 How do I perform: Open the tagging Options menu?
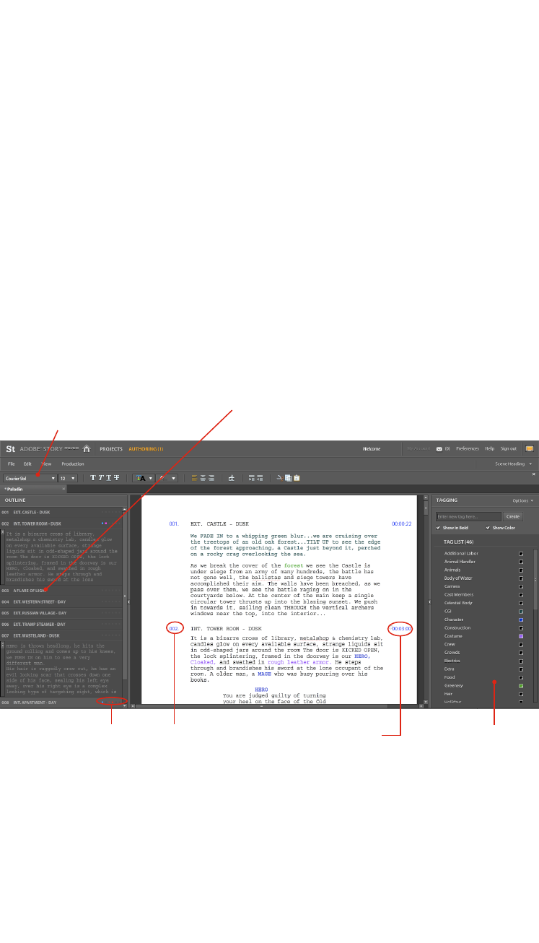522,500
